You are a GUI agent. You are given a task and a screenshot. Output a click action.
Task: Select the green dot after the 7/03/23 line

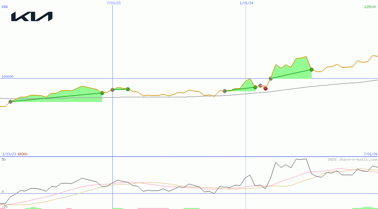(x=128, y=89)
